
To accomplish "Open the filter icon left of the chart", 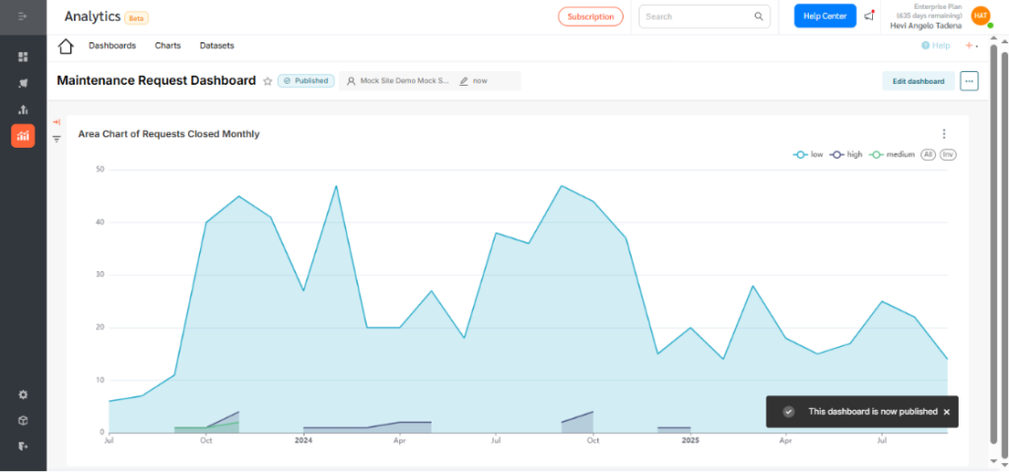I will [56, 139].
